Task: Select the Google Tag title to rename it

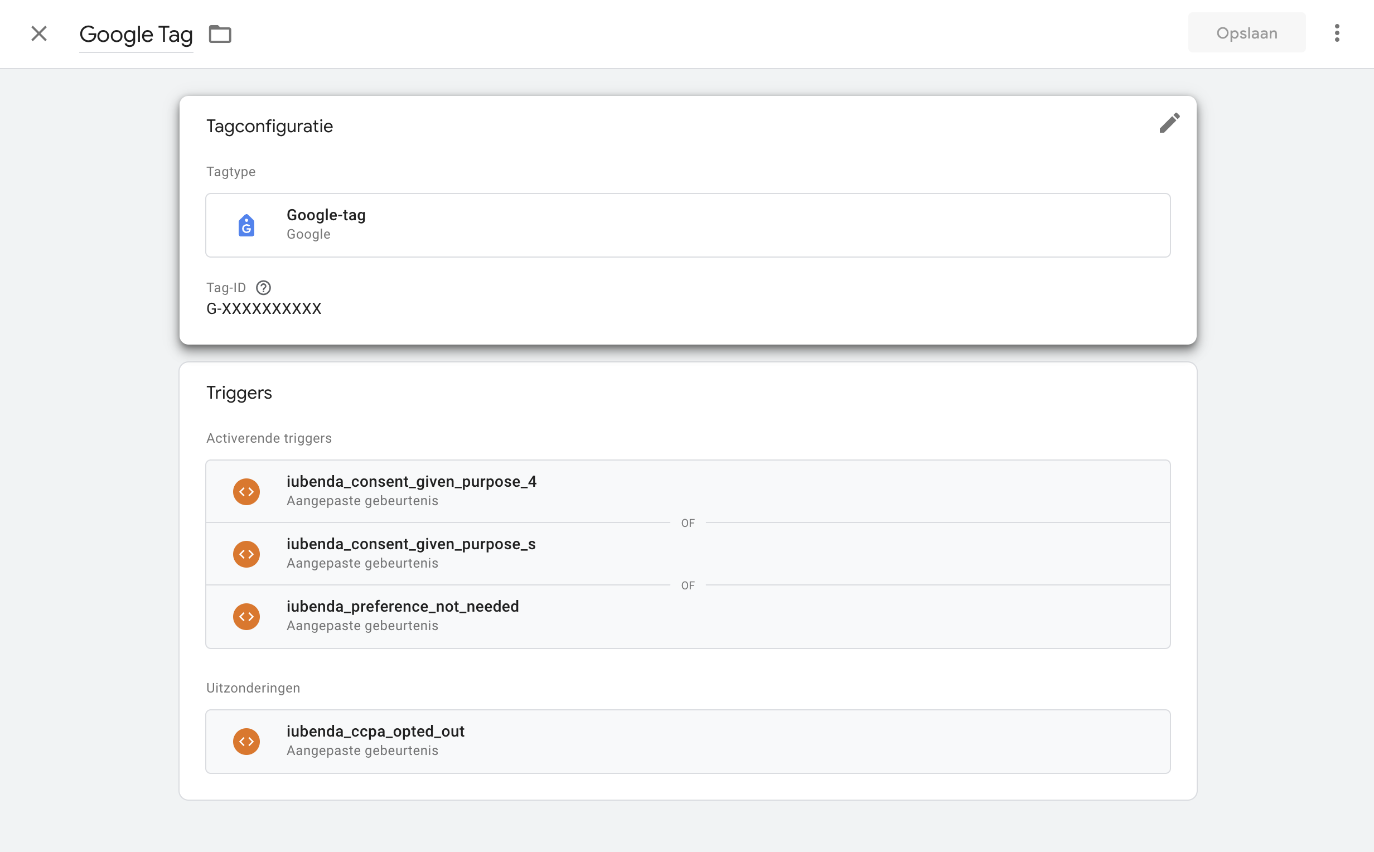Action: click(x=136, y=34)
